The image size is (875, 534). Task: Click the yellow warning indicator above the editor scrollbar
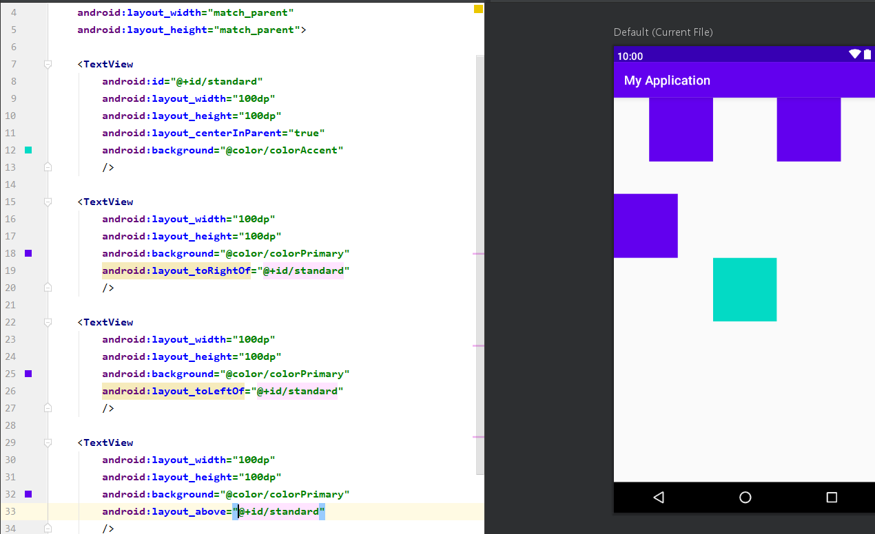click(478, 9)
